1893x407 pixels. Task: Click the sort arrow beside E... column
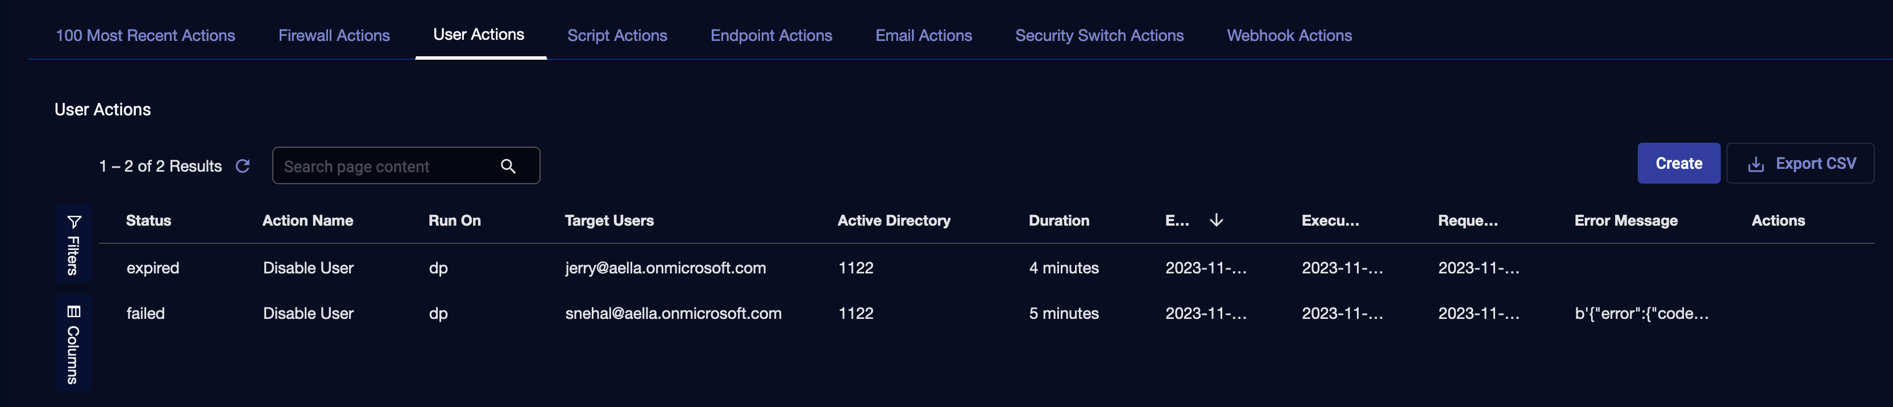pyautogui.click(x=1216, y=221)
